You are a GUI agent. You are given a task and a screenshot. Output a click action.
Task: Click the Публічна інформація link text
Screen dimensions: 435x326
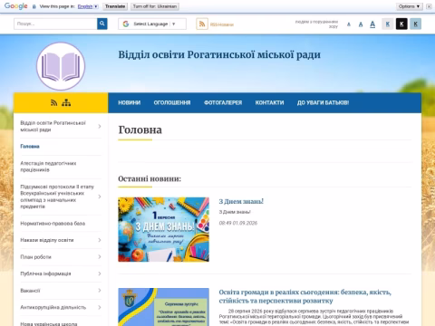click(x=45, y=273)
